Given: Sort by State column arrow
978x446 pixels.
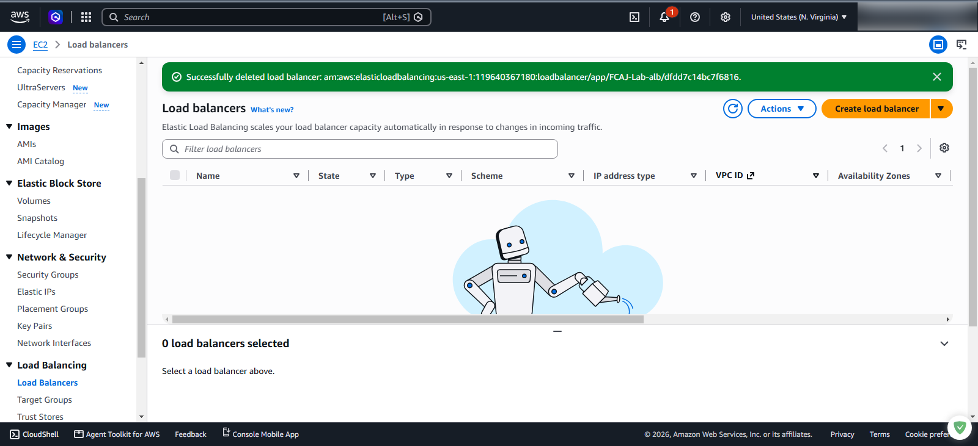Looking at the screenshot, I should click(373, 176).
